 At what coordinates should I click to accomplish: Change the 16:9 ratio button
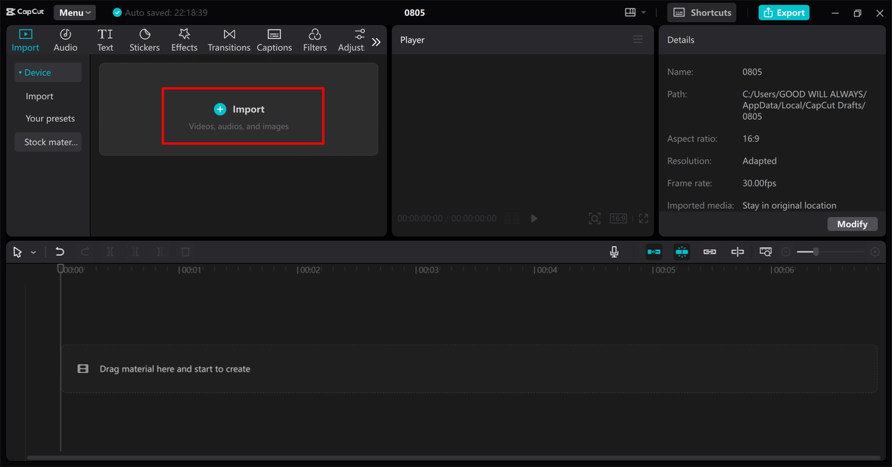click(x=618, y=219)
